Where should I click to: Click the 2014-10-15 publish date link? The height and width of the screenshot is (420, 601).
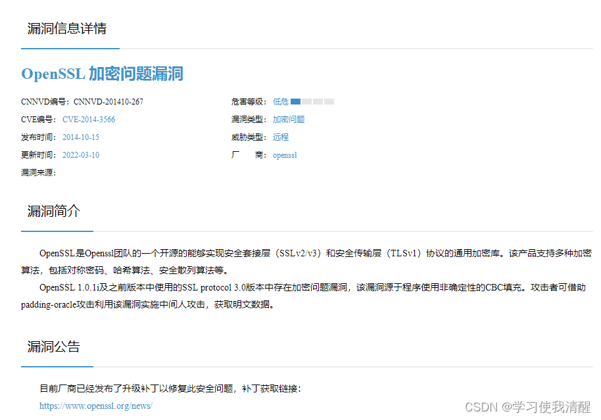(80, 137)
